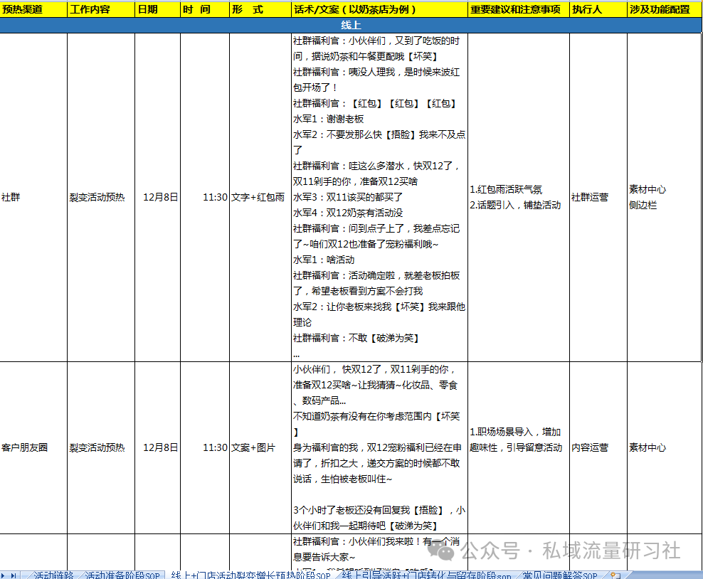Select 11:30 time in the 客户朋友圈 row
Screen dimensions: 703x579
click(x=205, y=447)
